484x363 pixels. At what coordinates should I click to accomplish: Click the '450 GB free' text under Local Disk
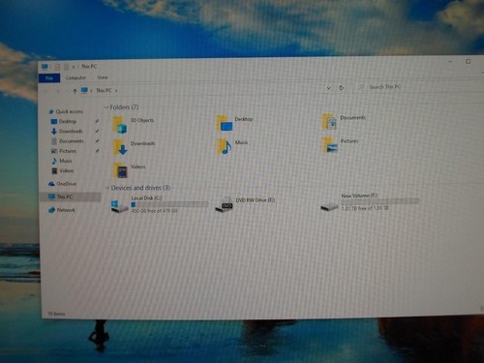(154, 211)
